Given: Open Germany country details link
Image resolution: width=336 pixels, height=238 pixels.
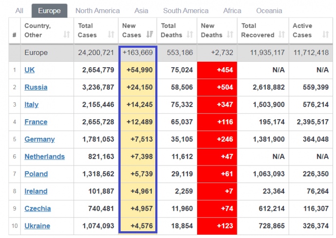Looking at the screenshot, I should click(39, 139).
